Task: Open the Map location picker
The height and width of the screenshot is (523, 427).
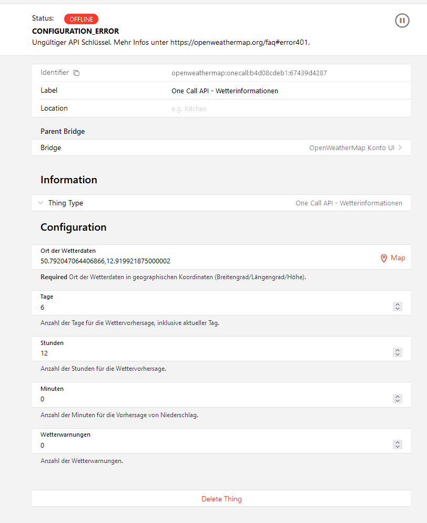Action: coord(398,258)
